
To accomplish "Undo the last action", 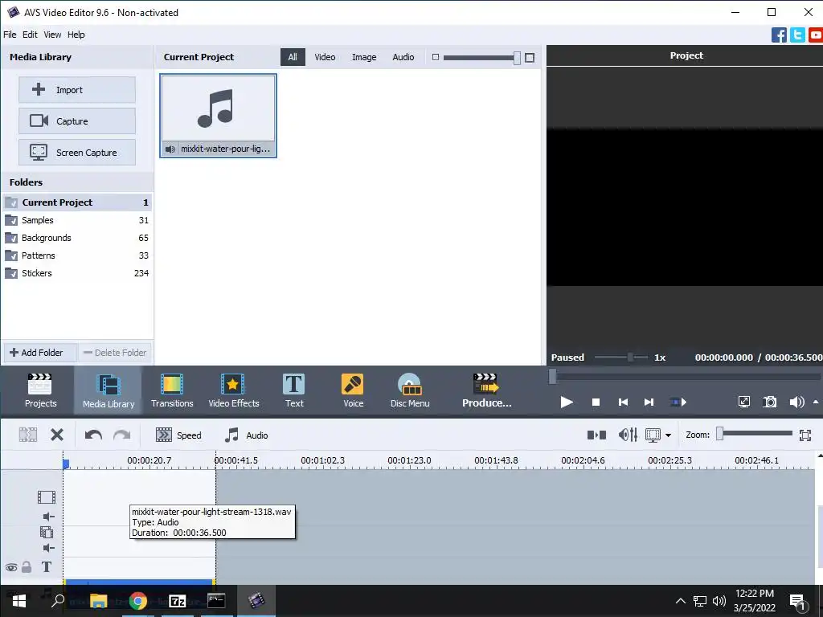I will (x=93, y=435).
